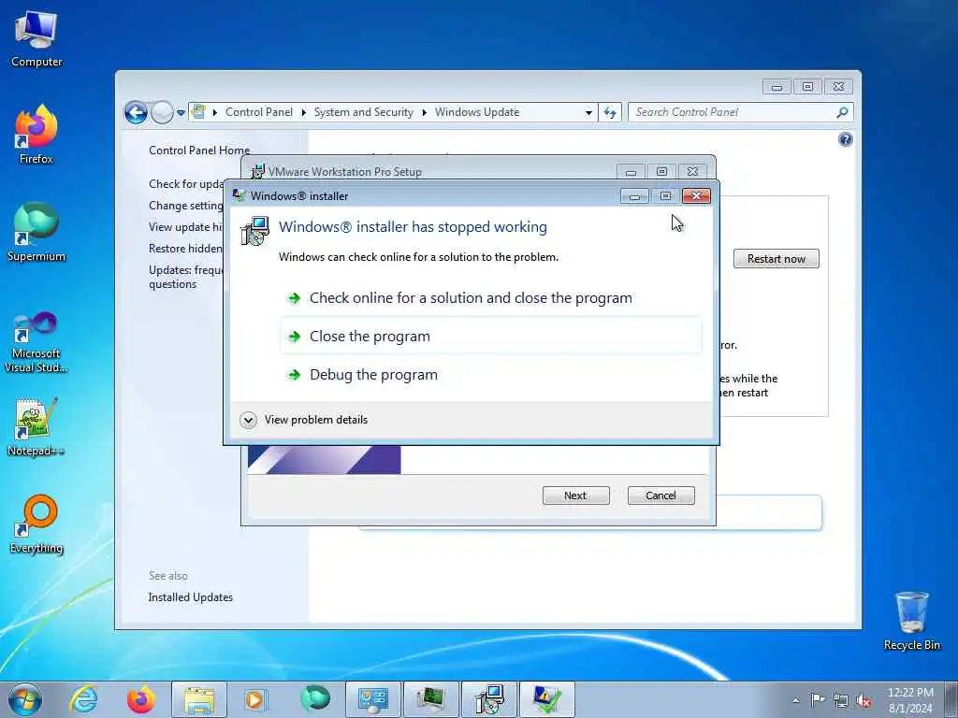The width and height of the screenshot is (958, 718).
Task: Expand the root breadcrumb arrow in address bar
Action: coord(215,112)
